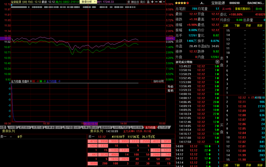Click 查看完整报价 link
The width and height of the screenshot is (266, 167).
click(x=243, y=9)
